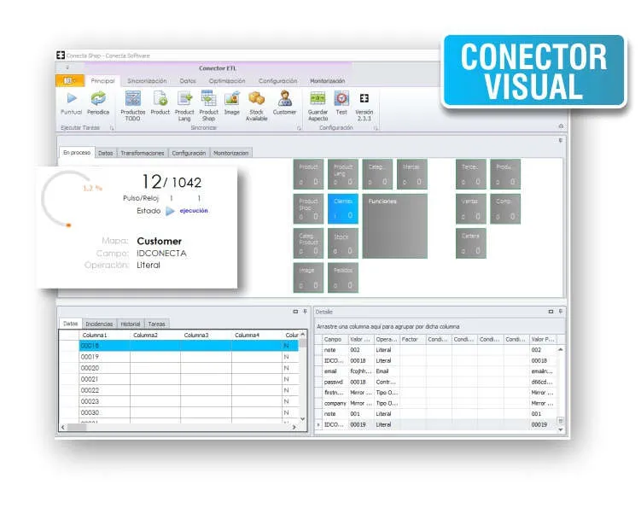Pin the En proceso main panel

point(561,140)
